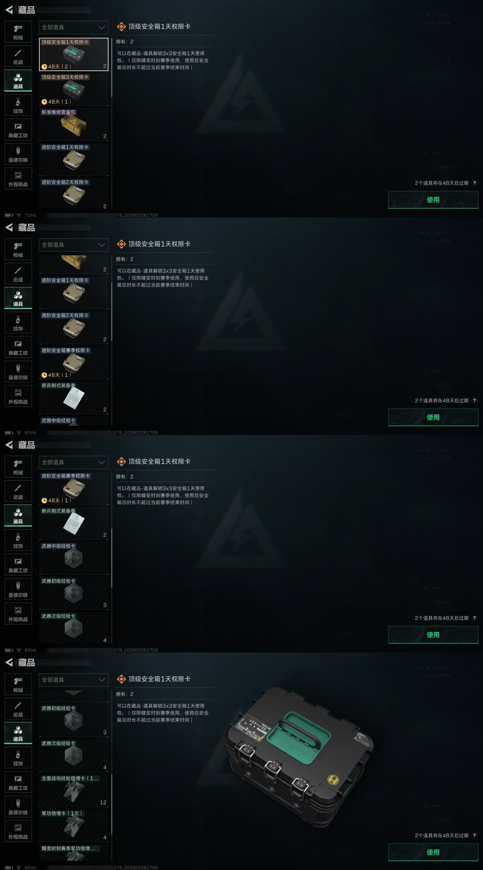This screenshot has width=483, height=870.
Task: Click the battery icon beside 71ms latency
Action: (9, 215)
